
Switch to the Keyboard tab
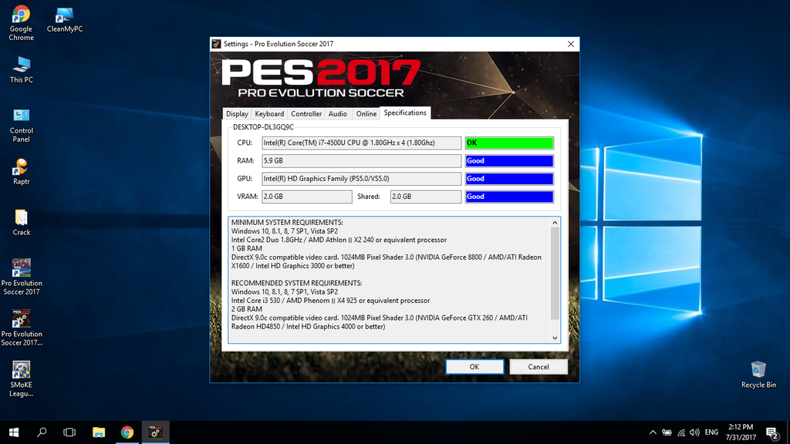point(269,114)
